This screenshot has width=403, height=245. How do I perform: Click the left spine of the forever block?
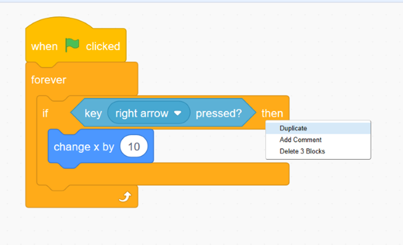pos(31,149)
